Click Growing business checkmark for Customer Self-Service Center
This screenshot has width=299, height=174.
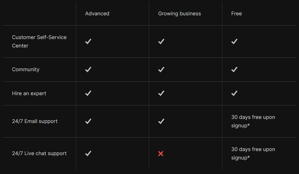click(x=161, y=41)
